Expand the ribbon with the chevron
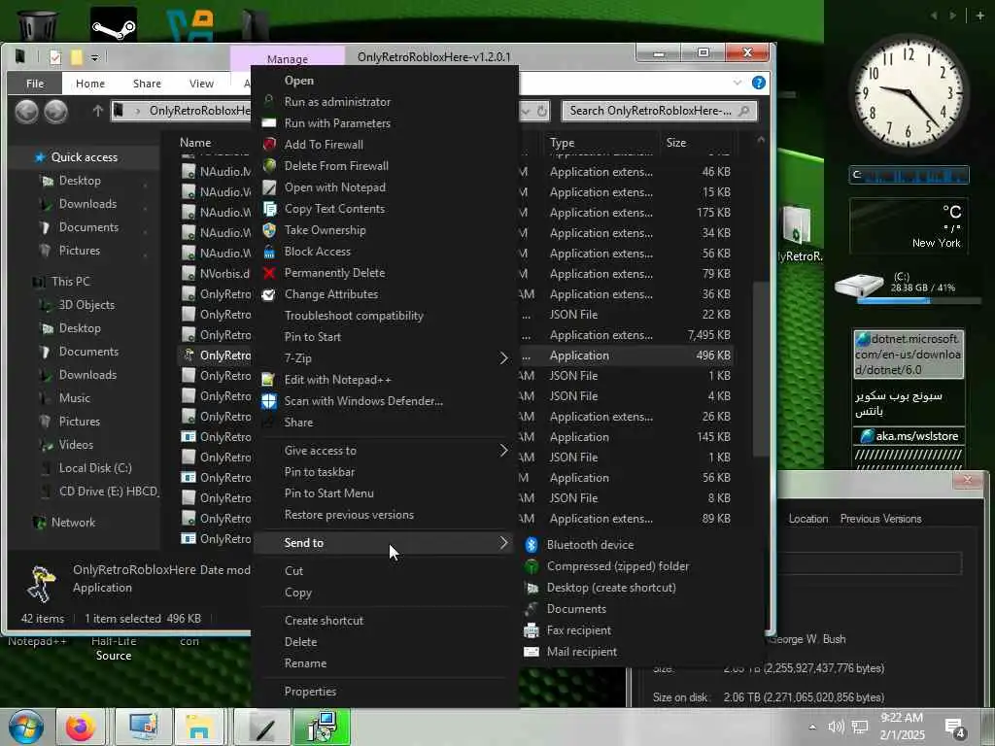Image resolution: width=995 pixels, height=746 pixels. pos(737,84)
